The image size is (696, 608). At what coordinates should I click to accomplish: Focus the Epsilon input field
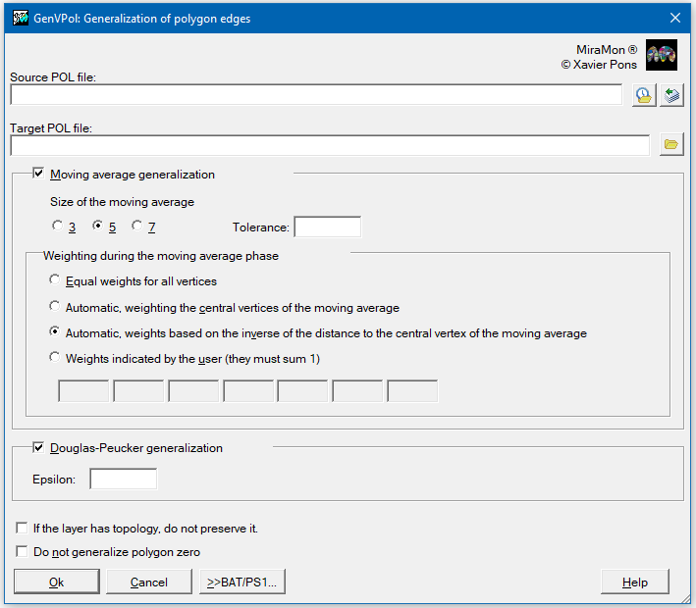coord(124,479)
